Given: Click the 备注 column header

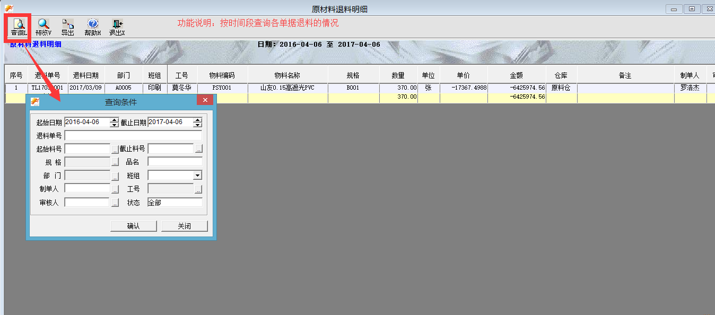Looking at the screenshot, I should pyautogui.click(x=625, y=76).
